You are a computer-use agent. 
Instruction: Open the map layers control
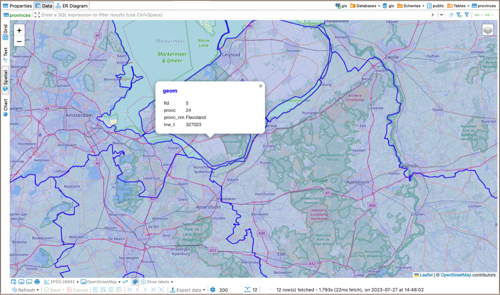coord(488,30)
